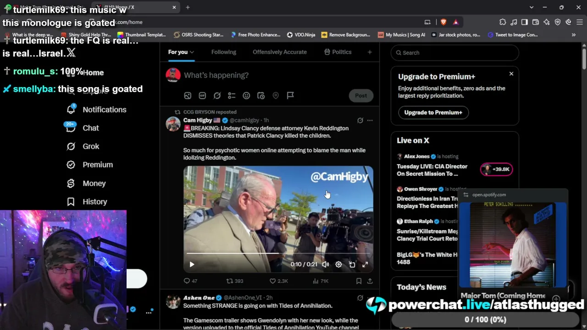The image size is (587, 330).
Task: Add a poll to the post
Action: pos(232,95)
